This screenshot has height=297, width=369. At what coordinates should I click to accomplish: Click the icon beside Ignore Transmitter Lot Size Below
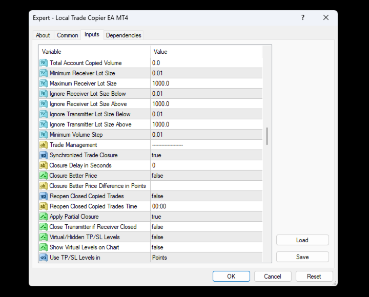tap(44, 114)
